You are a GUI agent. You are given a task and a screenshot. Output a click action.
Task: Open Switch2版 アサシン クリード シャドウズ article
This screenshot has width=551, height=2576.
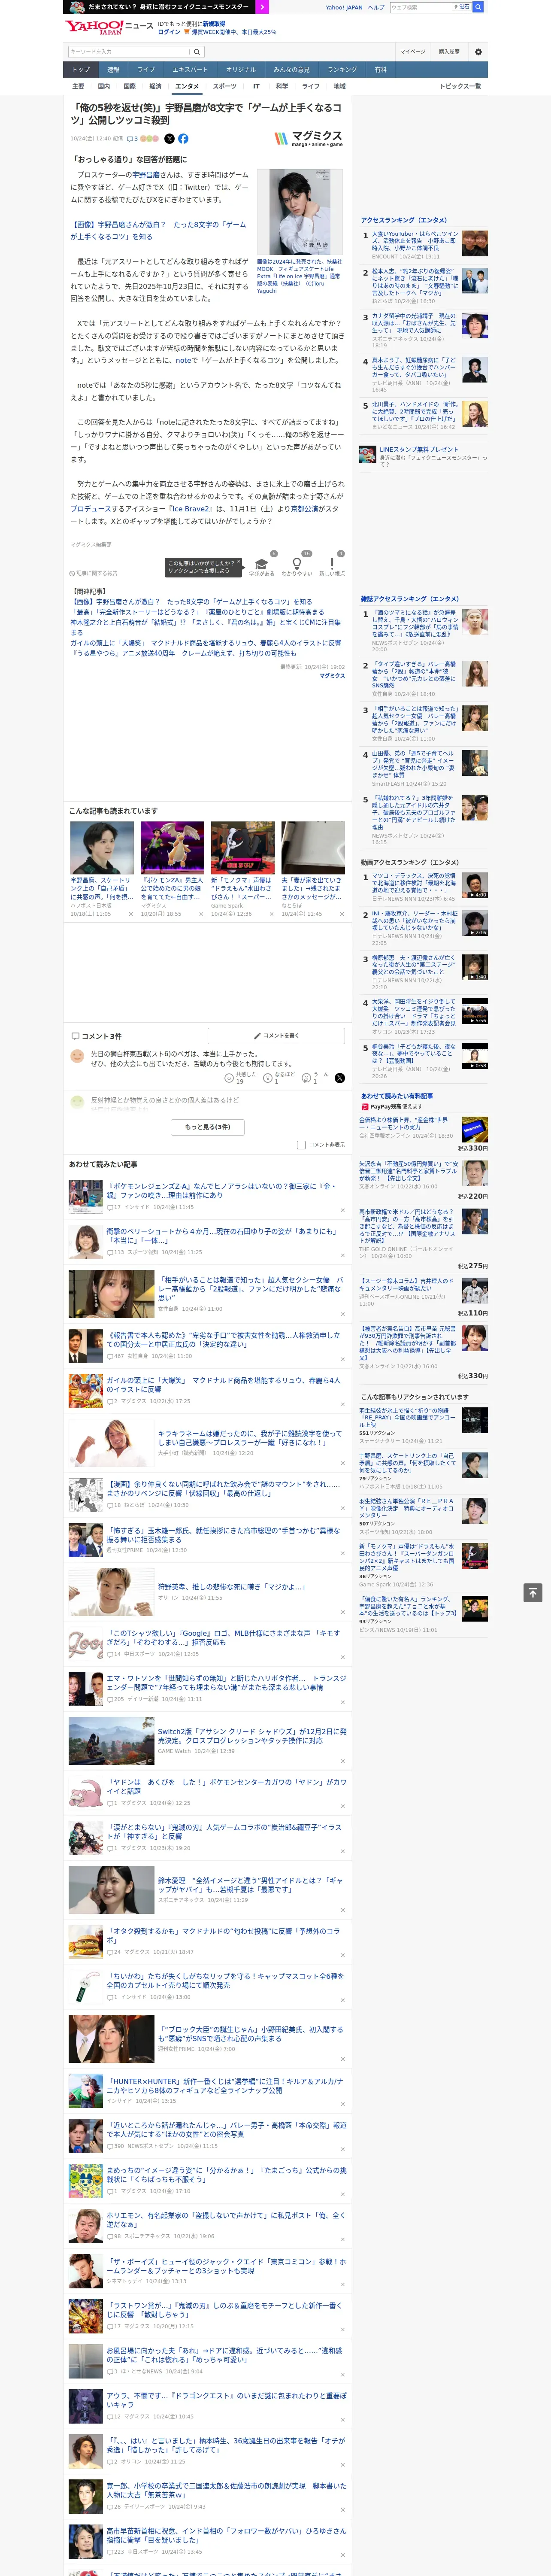pos(252,1735)
